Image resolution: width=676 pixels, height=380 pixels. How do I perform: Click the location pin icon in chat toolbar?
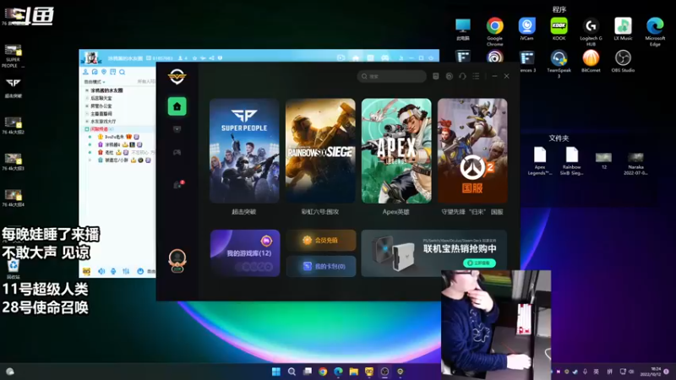pyautogui.click(x=104, y=72)
